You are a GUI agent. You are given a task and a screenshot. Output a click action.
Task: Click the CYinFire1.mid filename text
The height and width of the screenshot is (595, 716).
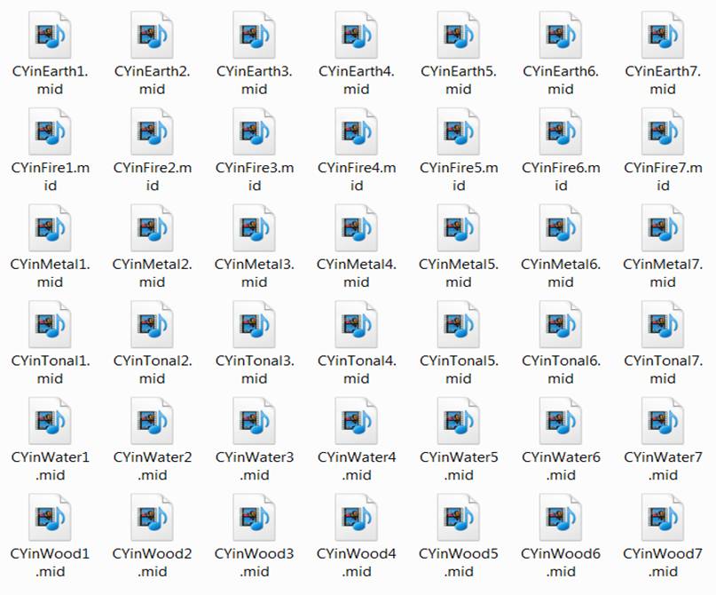50,176
